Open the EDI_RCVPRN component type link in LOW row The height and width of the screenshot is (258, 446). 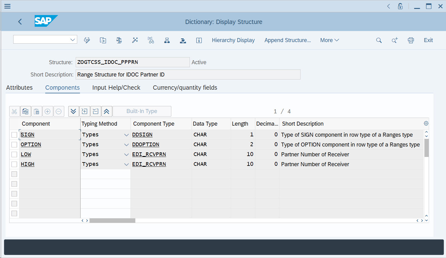(149, 154)
